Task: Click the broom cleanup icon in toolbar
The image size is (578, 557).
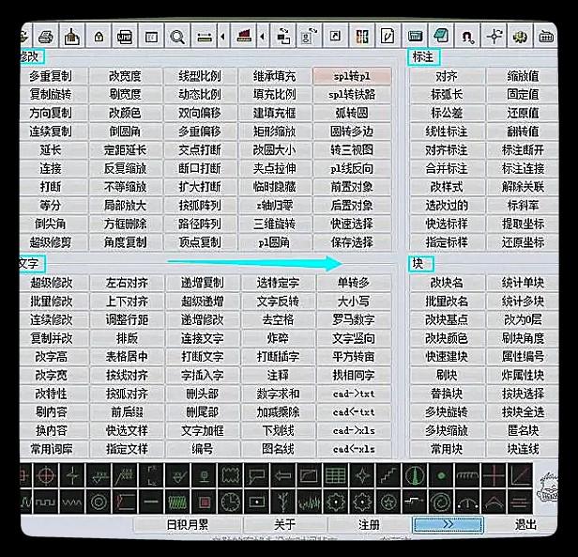Action: pyautogui.click(x=72, y=37)
